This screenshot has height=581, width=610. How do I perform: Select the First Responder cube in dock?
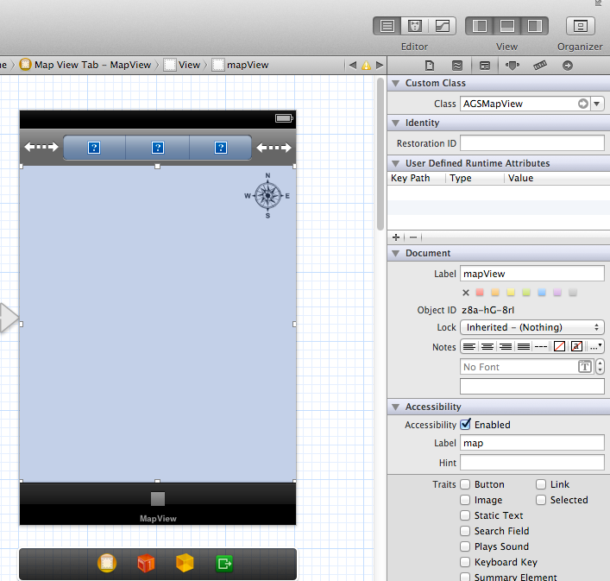(x=145, y=564)
